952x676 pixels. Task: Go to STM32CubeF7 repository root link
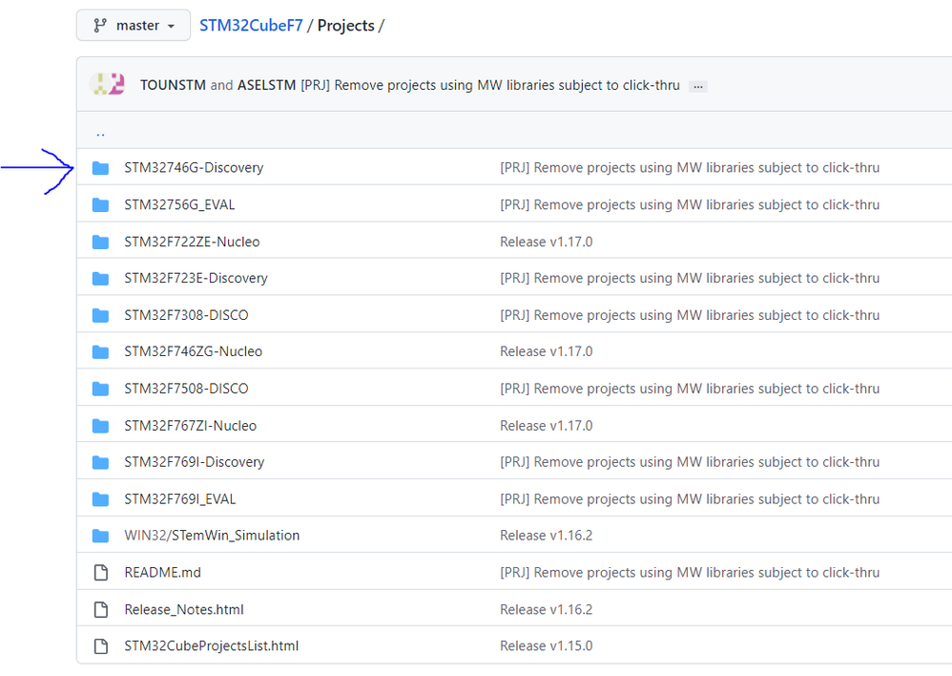251,26
